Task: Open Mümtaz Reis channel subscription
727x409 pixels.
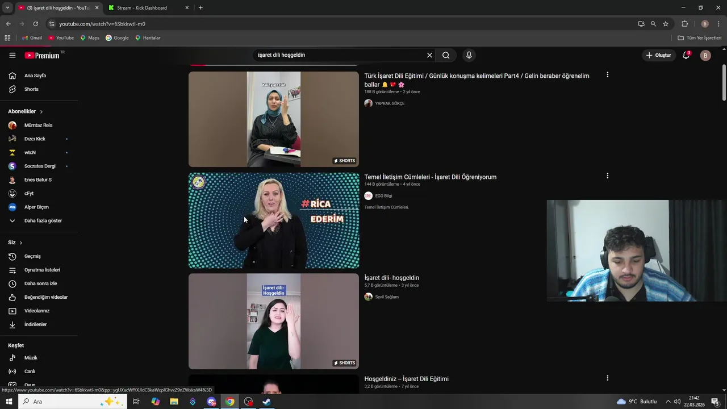Action: coord(38,125)
